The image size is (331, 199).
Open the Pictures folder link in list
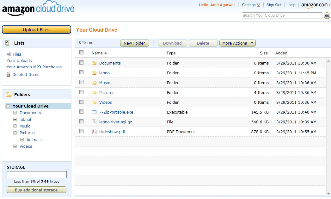[107, 92]
